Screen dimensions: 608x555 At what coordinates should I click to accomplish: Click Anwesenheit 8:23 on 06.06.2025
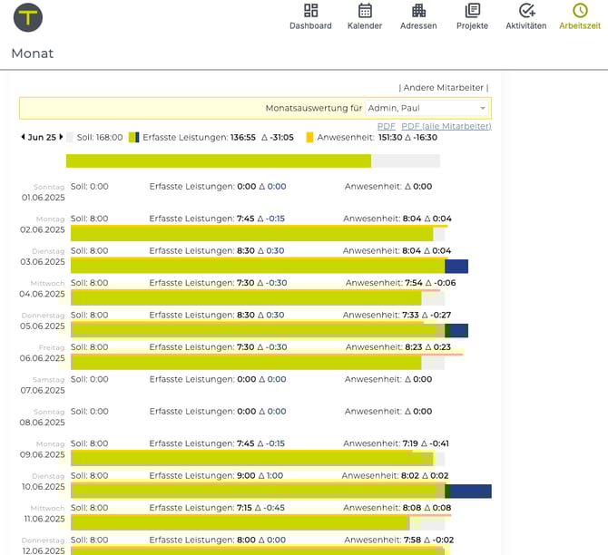coord(416,346)
